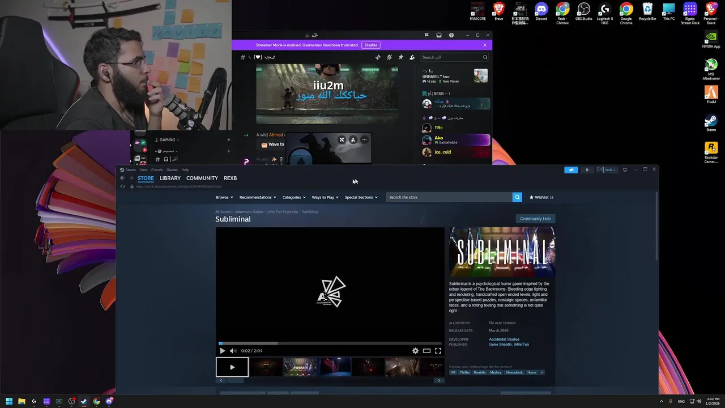Viewport: 725px width, 408px height.
Task: Open Gone Shootin publisher link
Action: (500, 345)
